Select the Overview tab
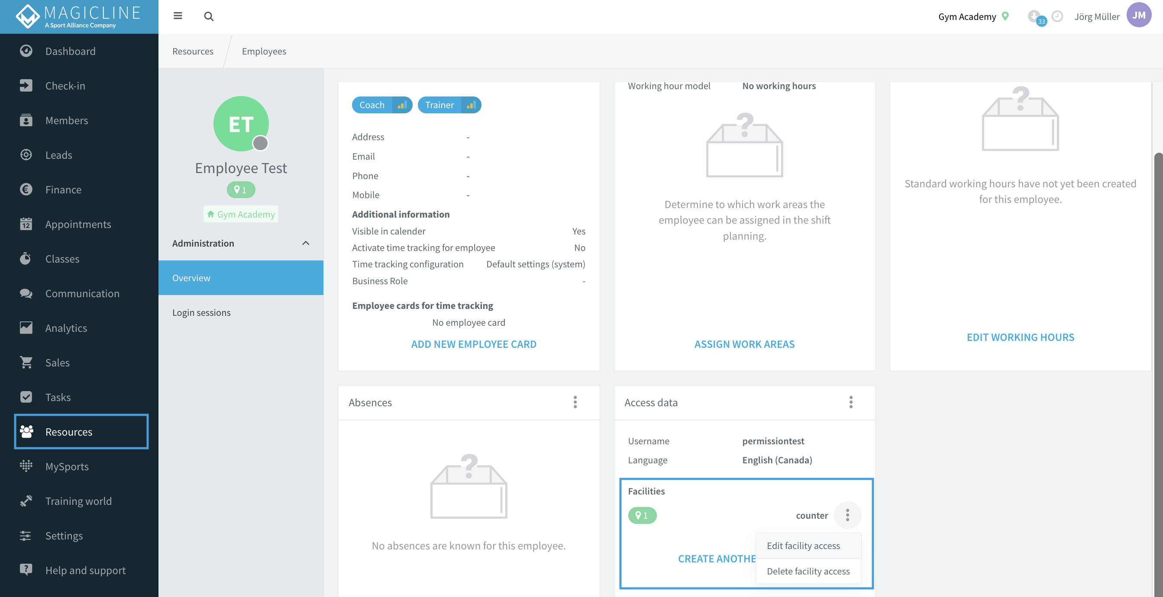Screen dimensions: 1163x597 (241, 277)
